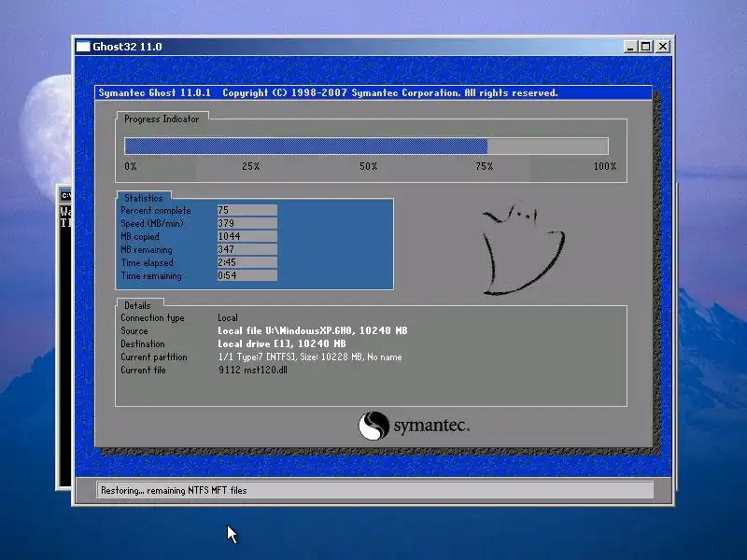Click the 'Ghost32 11.0' window title text
Screen dimensions: 747x560
click(127, 47)
